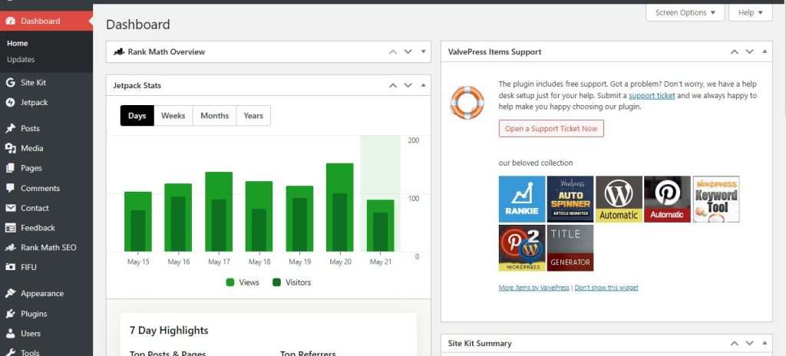Click Don't show this widget link

pyautogui.click(x=606, y=288)
